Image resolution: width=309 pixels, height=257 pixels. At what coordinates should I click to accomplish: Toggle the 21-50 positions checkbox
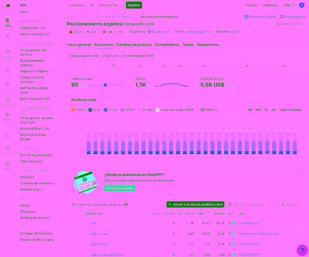coord(122,110)
